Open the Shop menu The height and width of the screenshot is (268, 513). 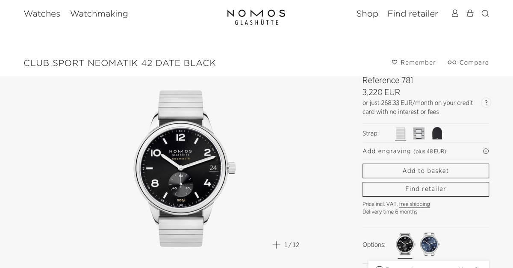point(367,14)
